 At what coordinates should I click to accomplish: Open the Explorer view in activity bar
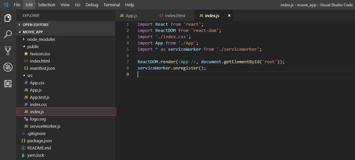(8, 18)
